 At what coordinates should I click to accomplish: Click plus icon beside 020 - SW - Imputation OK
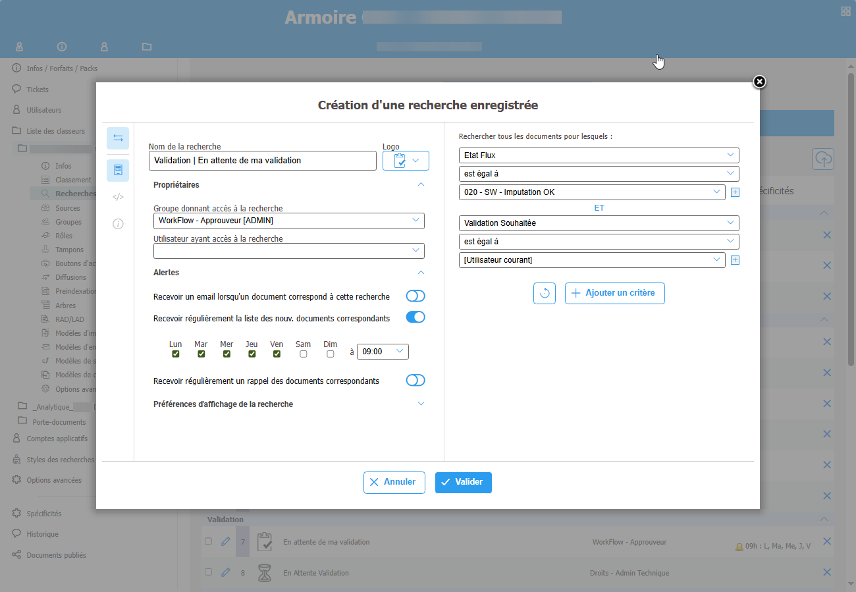click(x=736, y=192)
